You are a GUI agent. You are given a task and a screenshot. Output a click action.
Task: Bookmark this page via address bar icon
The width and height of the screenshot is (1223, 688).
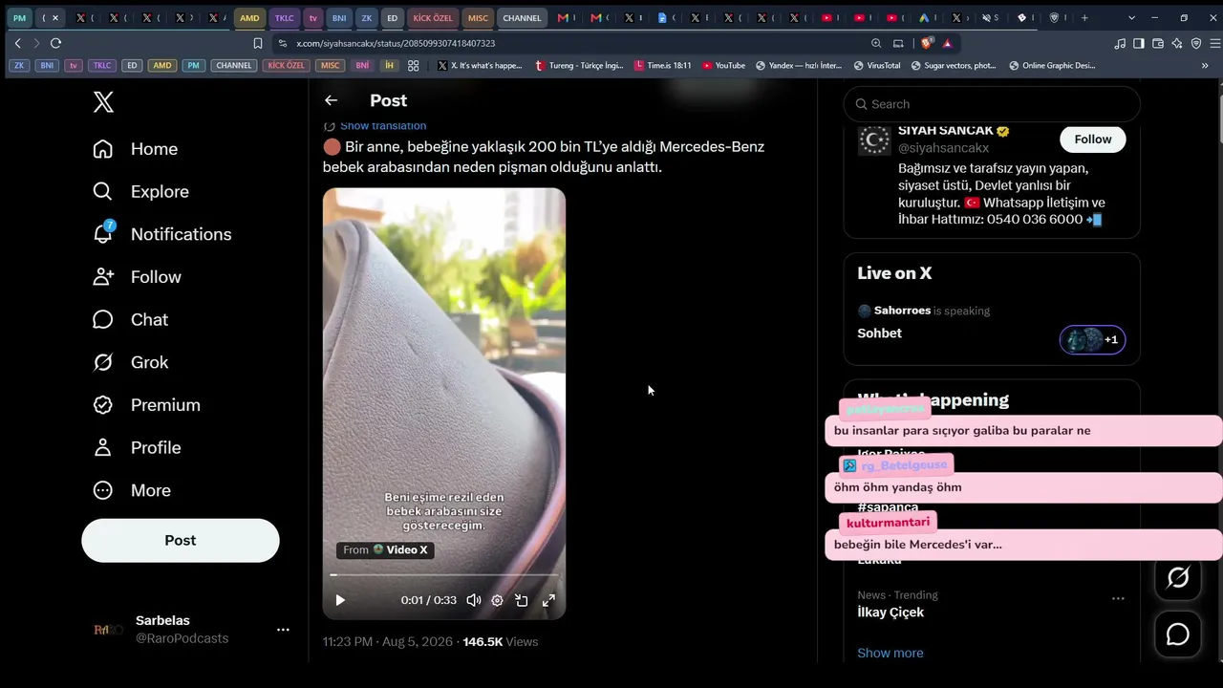(x=258, y=43)
